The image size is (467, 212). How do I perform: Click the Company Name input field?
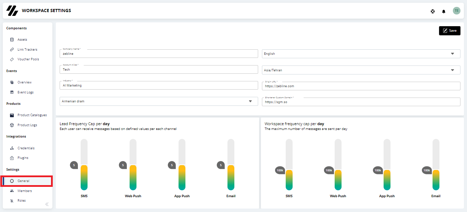tap(159, 53)
